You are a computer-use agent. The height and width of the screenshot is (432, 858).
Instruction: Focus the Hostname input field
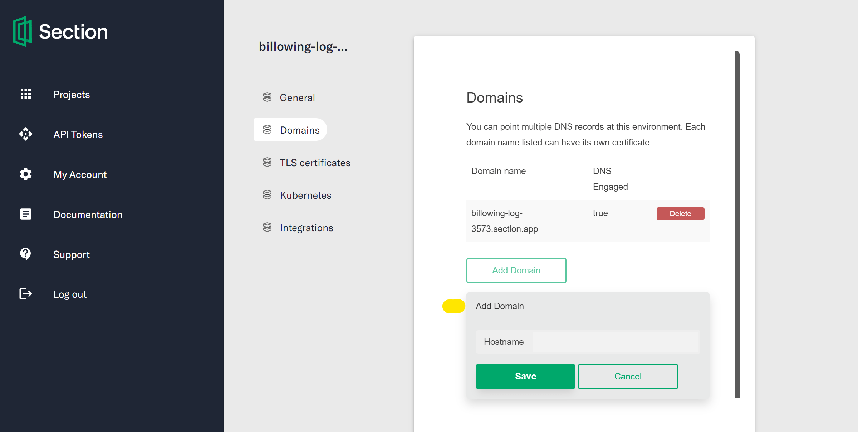[616, 342]
